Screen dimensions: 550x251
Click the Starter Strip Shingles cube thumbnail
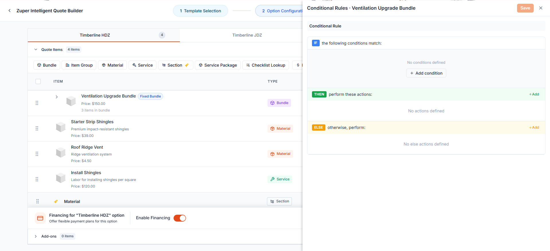[61, 127]
